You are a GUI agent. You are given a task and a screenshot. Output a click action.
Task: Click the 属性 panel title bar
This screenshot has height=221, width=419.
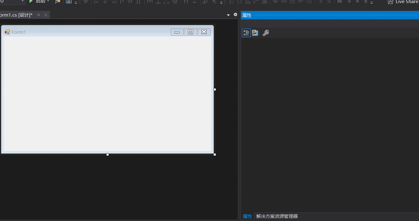pos(330,15)
